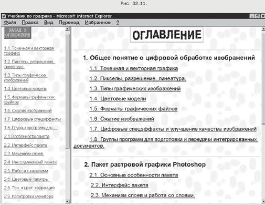Click heading 1. Общее понятие о цифровой обработке
This screenshot has height=205, width=265.
click(169, 58)
